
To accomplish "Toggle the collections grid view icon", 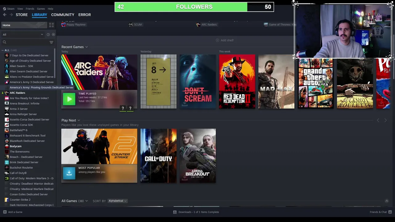I will click(52, 25).
